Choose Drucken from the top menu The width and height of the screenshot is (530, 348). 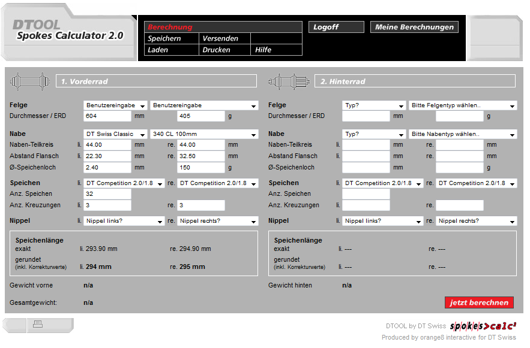pos(217,50)
